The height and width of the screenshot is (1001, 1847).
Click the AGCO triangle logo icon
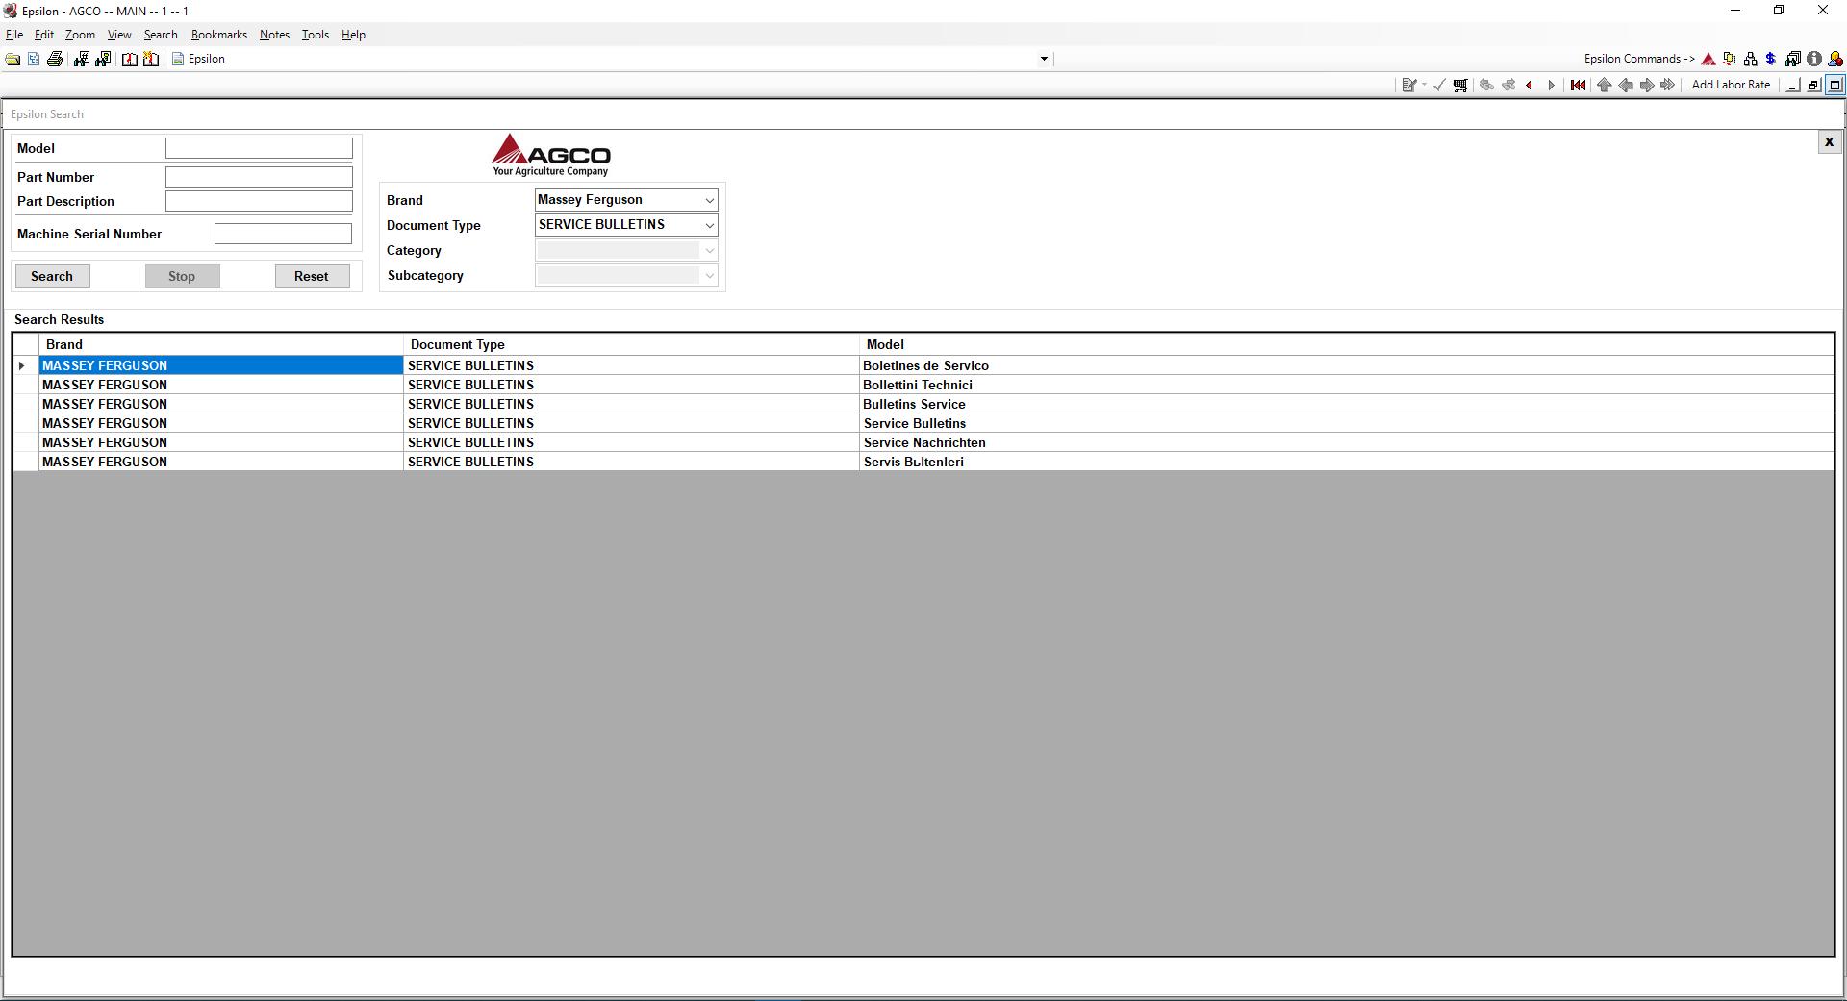(x=1708, y=58)
